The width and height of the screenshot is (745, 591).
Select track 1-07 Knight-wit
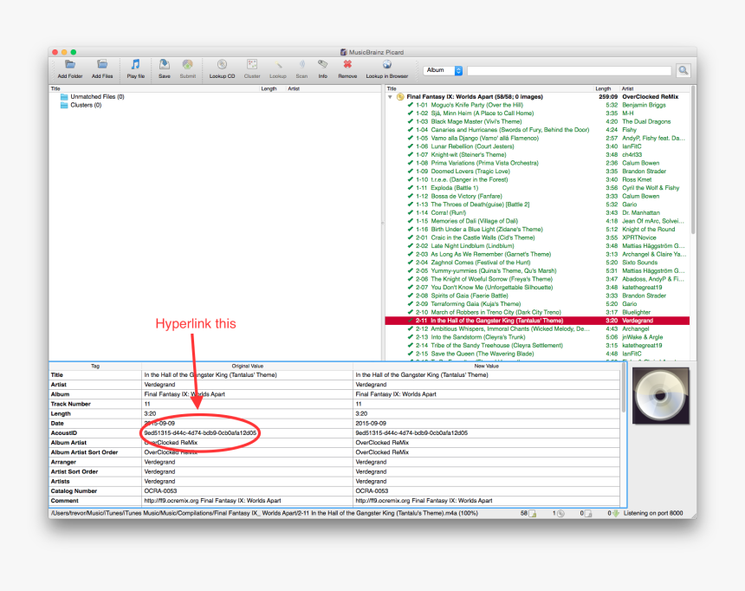pyautogui.click(x=537, y=155)
